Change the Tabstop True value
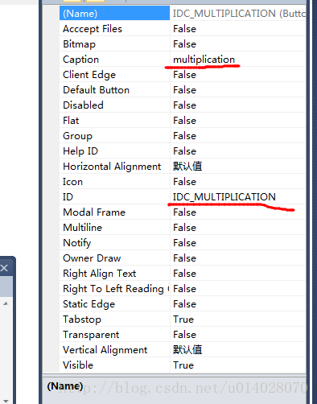This screenshot has height=404, width=317. pos(238,319)
